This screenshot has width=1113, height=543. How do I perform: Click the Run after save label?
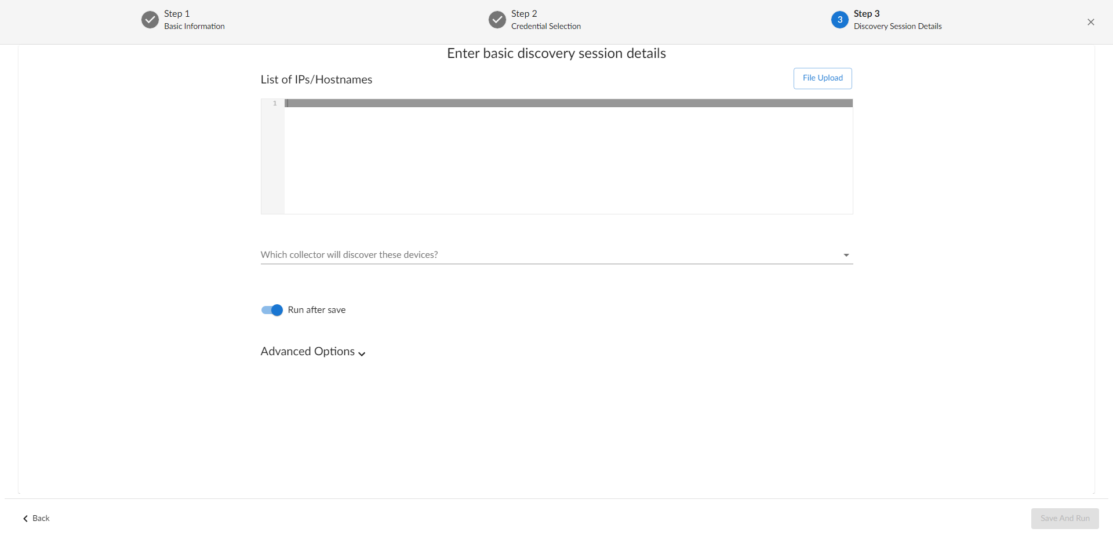pyautogui.click(x=317, y=310)
